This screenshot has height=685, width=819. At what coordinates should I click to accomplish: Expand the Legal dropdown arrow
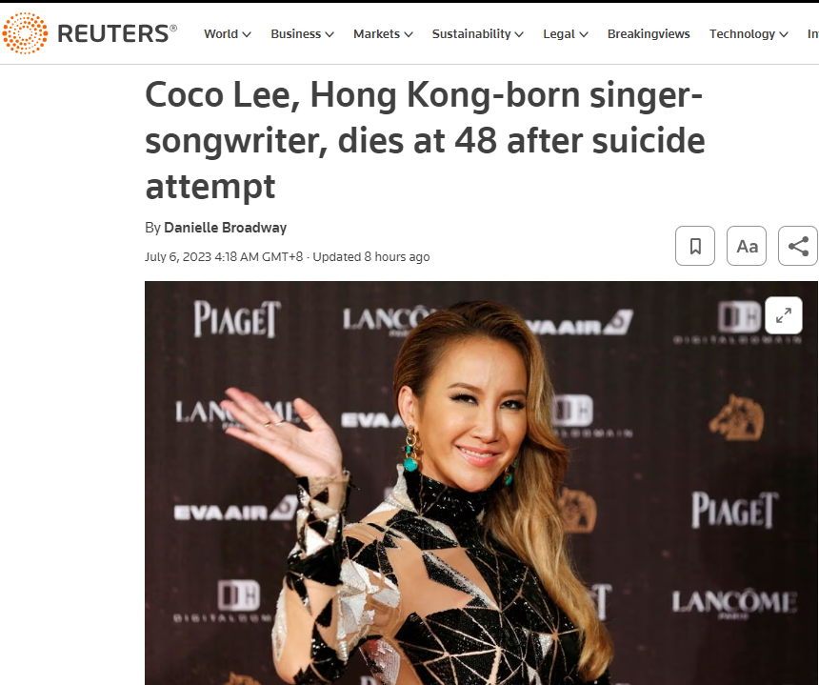584,34
